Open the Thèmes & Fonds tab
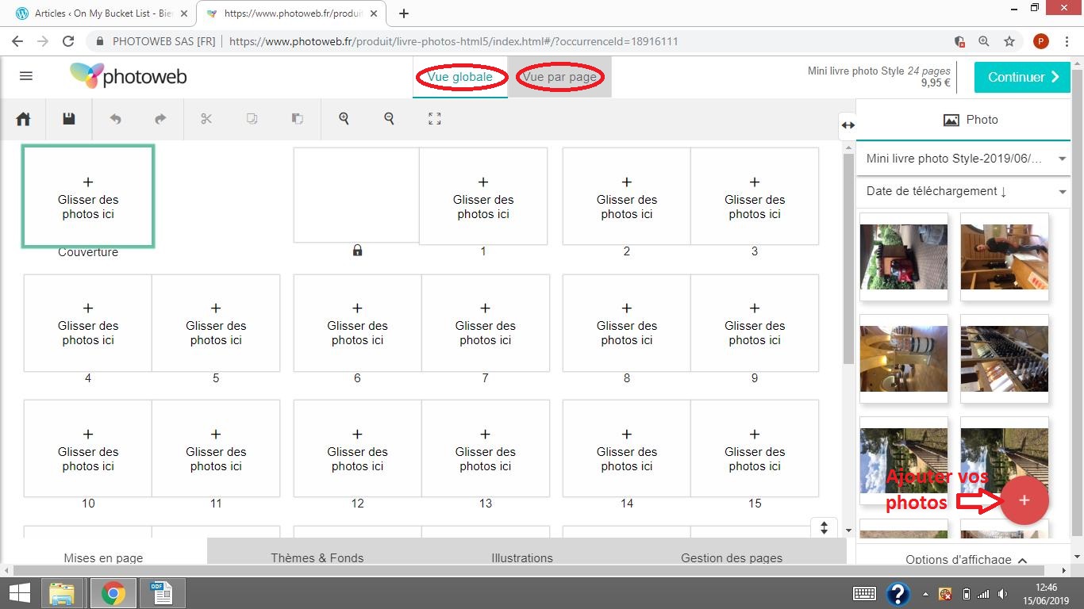 click(x=317, y=557)
